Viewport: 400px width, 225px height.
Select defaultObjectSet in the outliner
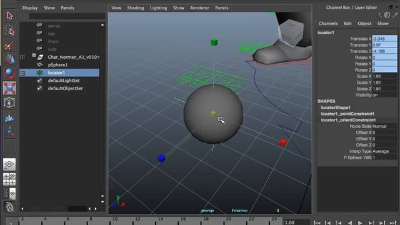[x=65, y=88]
